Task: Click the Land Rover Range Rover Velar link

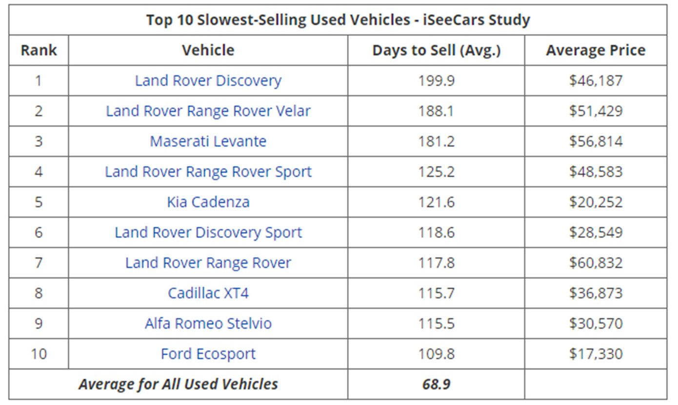Action: 208,111
